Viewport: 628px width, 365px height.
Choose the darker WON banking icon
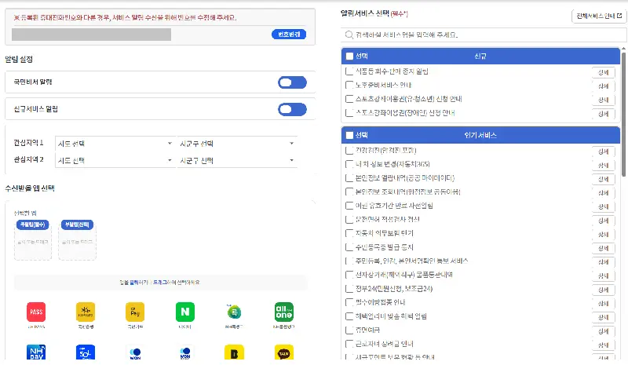tap(185, 352)
